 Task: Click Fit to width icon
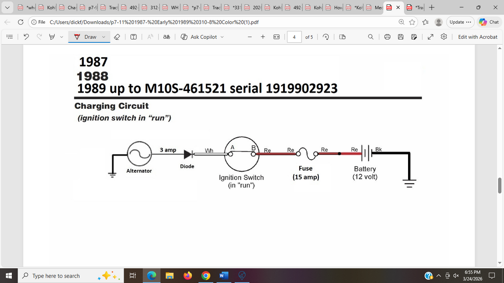[x=277, y=37]
